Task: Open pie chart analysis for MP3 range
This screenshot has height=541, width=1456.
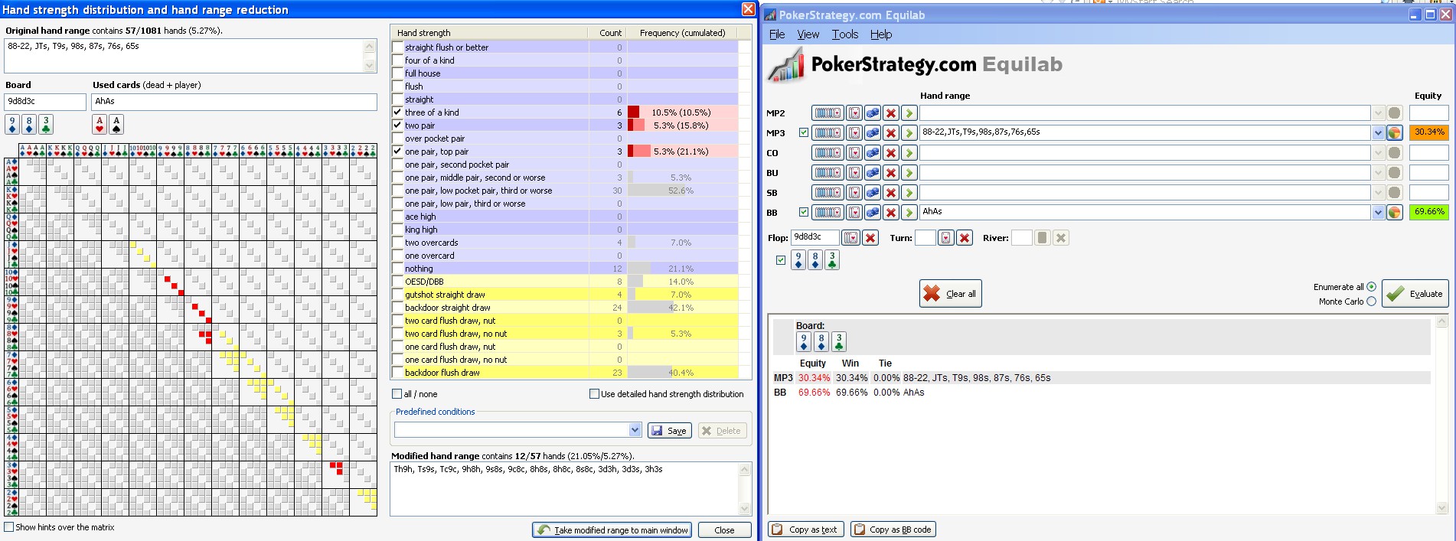Action: 1395,132
